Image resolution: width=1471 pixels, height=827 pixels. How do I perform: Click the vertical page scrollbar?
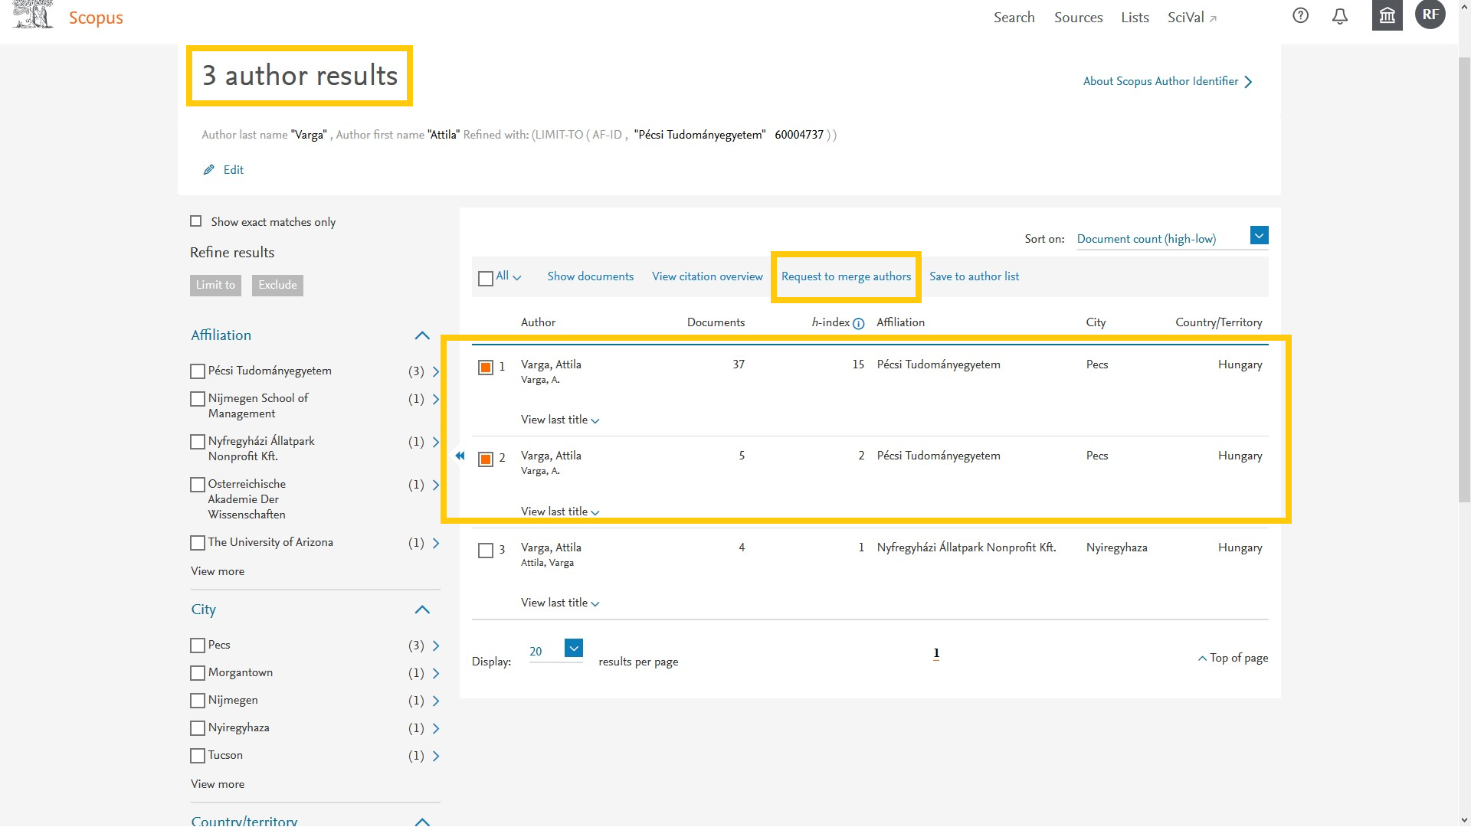point(1464,279)
